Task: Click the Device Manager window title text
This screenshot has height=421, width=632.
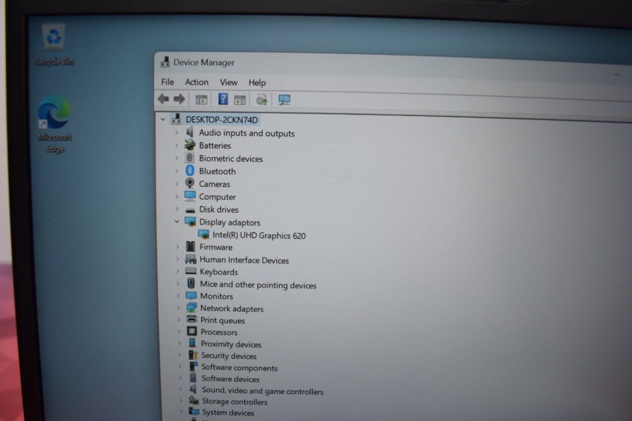Action: (x=204, y=62)
